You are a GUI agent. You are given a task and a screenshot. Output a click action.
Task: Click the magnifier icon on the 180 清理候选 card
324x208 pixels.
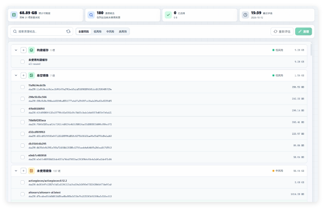pyautogui.click(x=91, y=15)
